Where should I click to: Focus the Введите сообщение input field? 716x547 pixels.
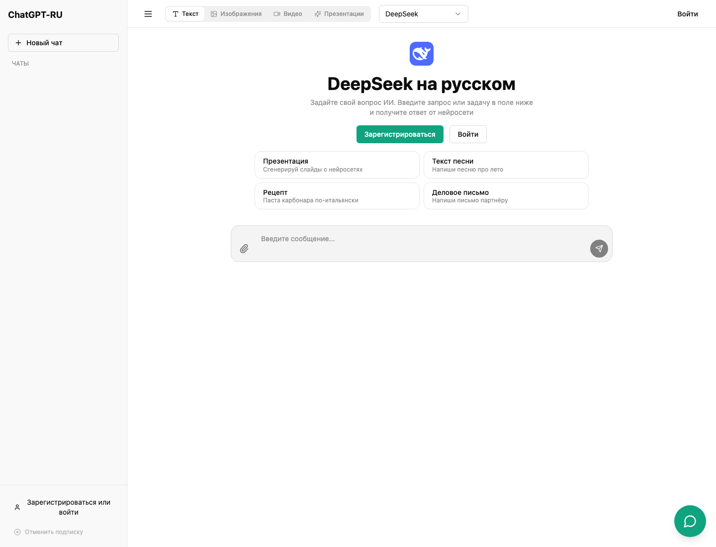click(x=422, y=244)
